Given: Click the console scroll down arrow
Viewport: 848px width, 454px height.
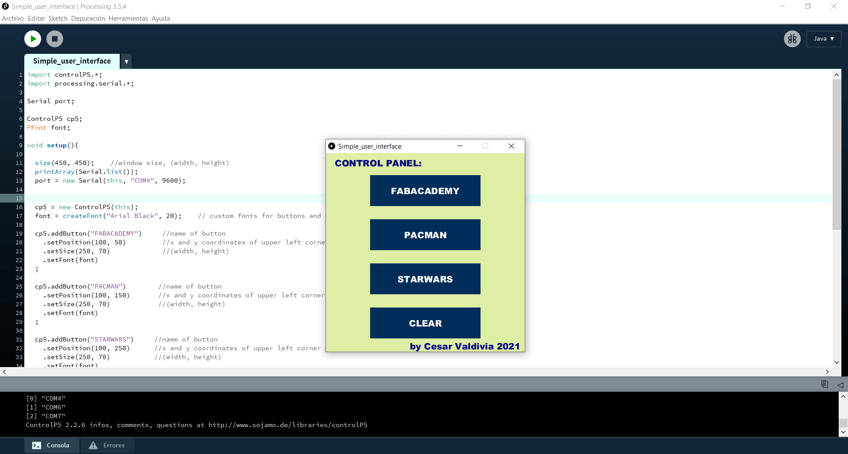Looking at the screenshot, I should tap(843, 432).
